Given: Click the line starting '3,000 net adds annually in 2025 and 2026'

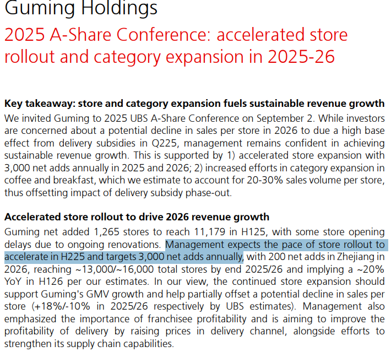Looking at the screenshot, I should [x=194, y=167].
